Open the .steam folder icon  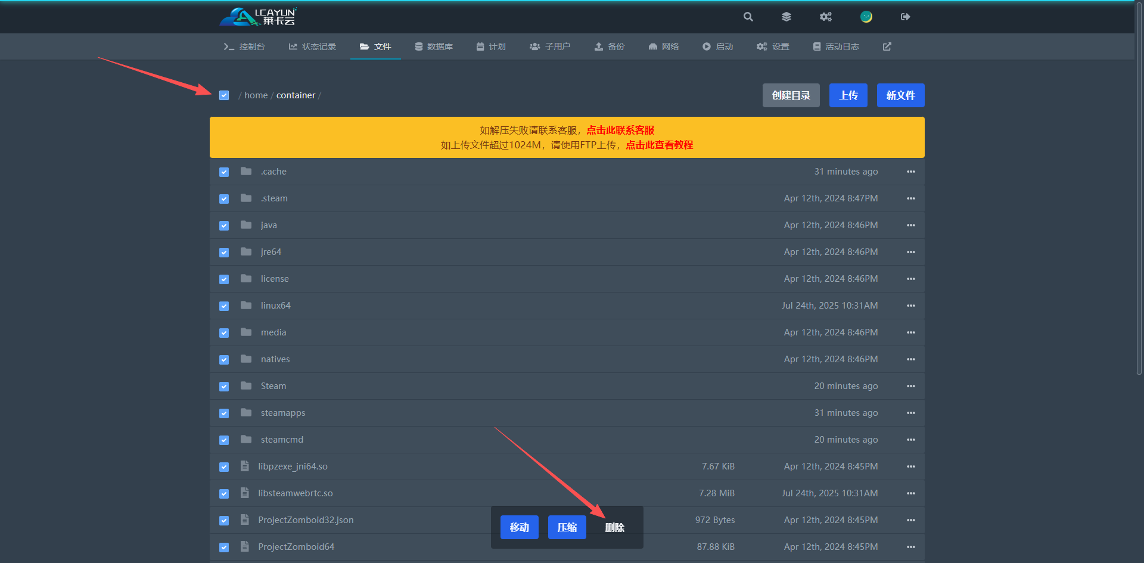click(x=246, y=198)
